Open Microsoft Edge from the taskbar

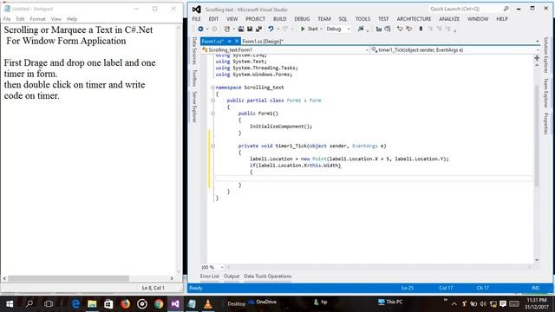click(x=75, y=304)
